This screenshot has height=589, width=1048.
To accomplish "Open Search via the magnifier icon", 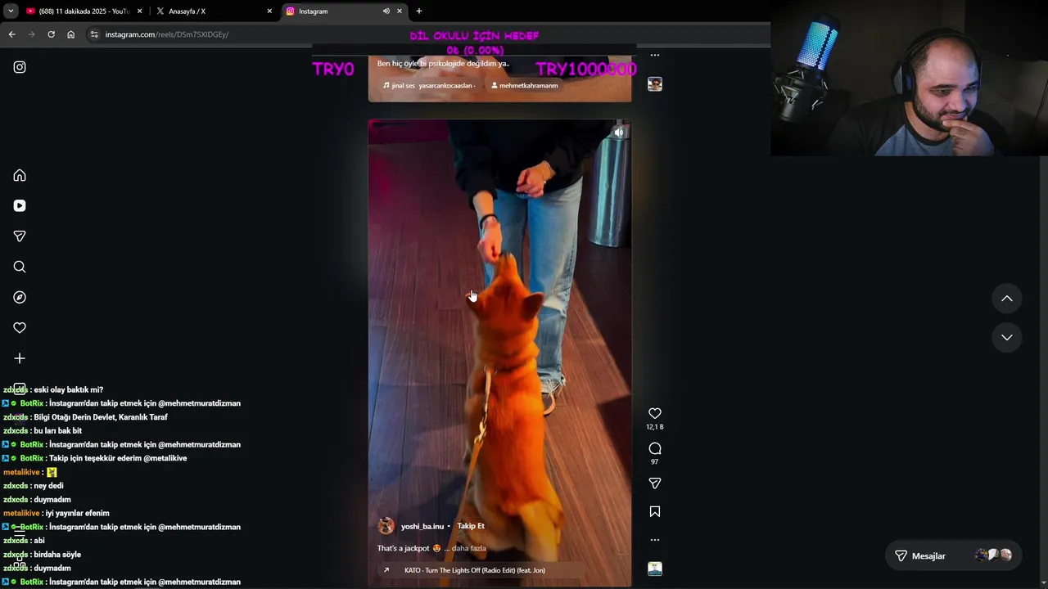I will coord(20,267).
